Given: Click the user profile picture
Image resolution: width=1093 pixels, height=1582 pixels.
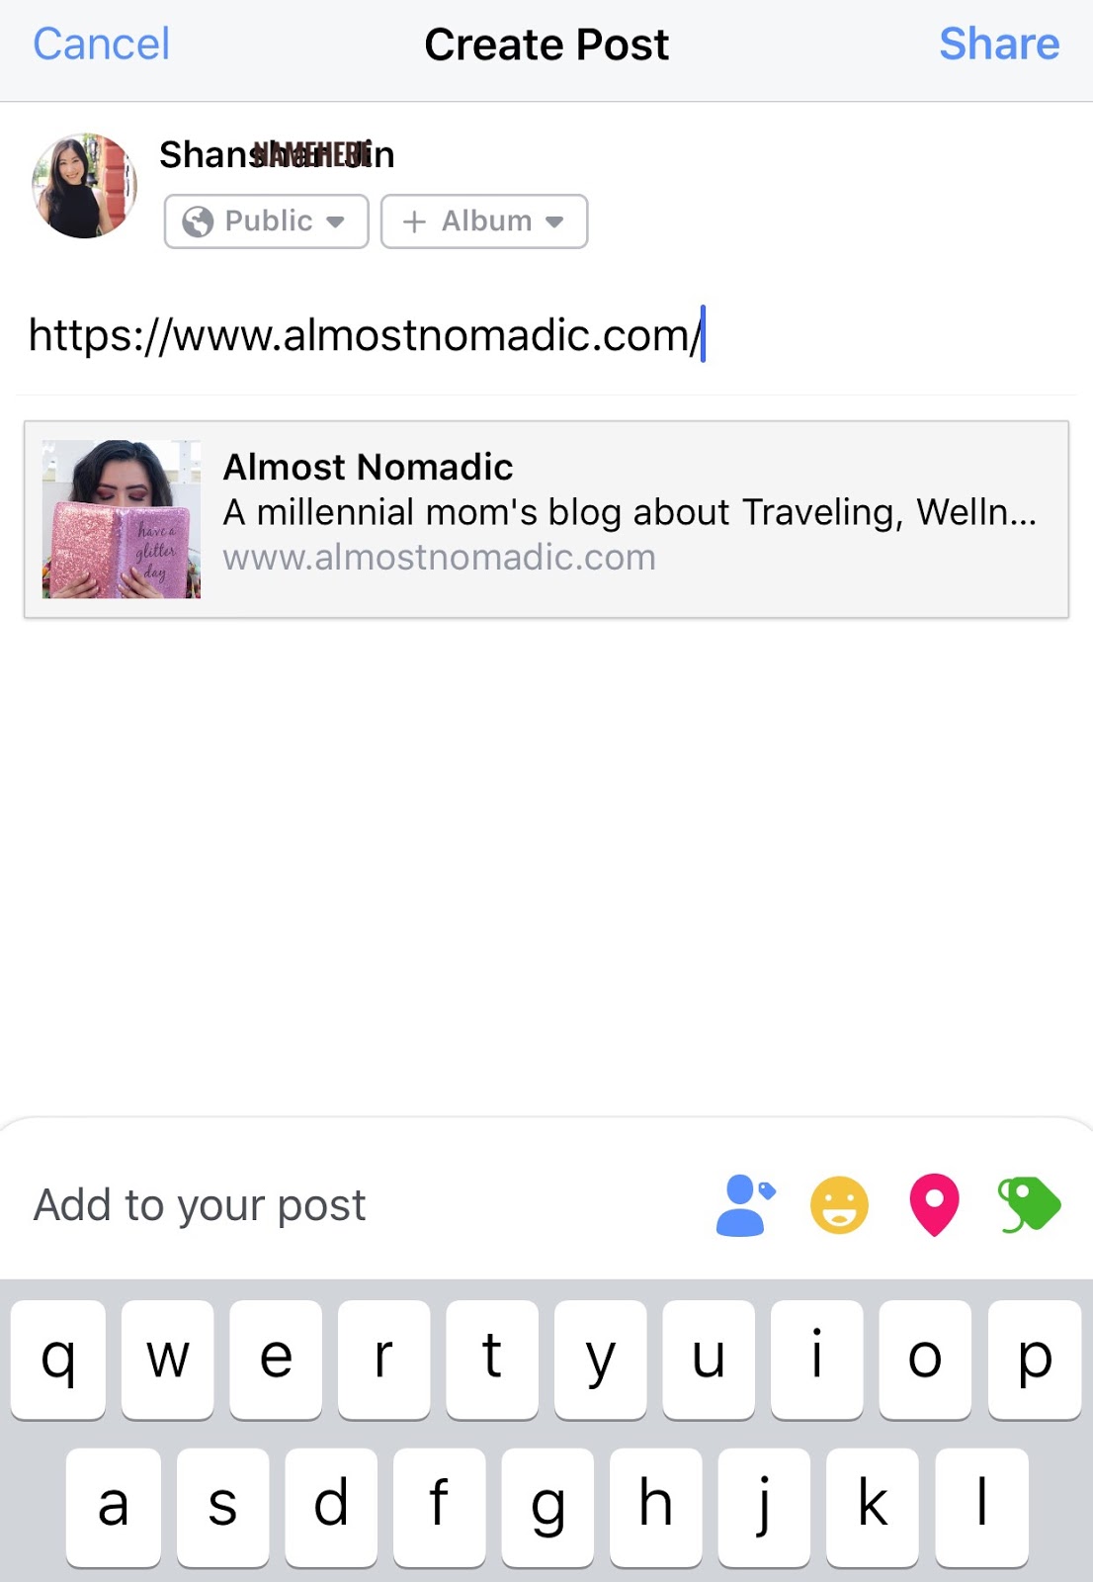Looking at the screenshot, I should [84, 186].
